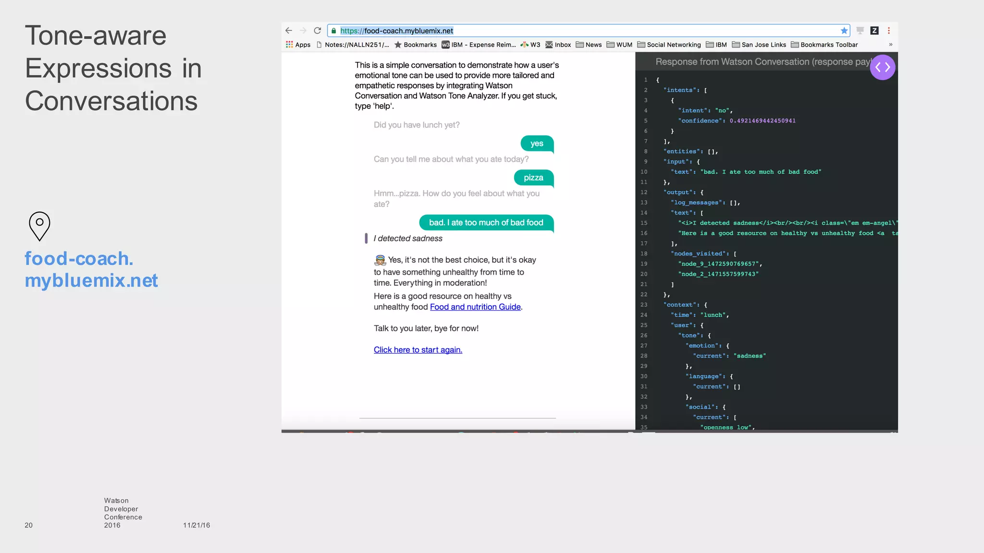The height and width of the screenshot is (553, 984).
Task: Open the Bookmarks Toolbar folder
Action: (x=824, y=45)
